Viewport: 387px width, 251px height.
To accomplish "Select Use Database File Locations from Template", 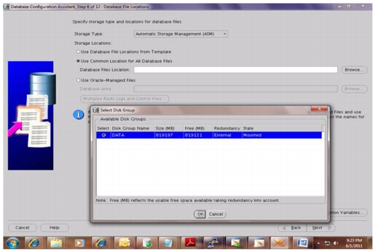I will (124, 52).
